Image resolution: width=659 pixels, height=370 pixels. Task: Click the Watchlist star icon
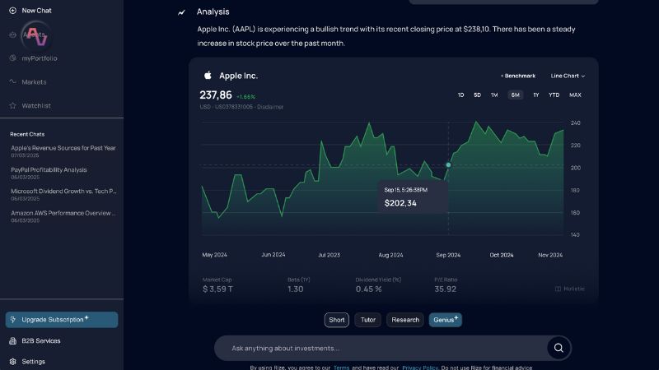coord(12,106)
